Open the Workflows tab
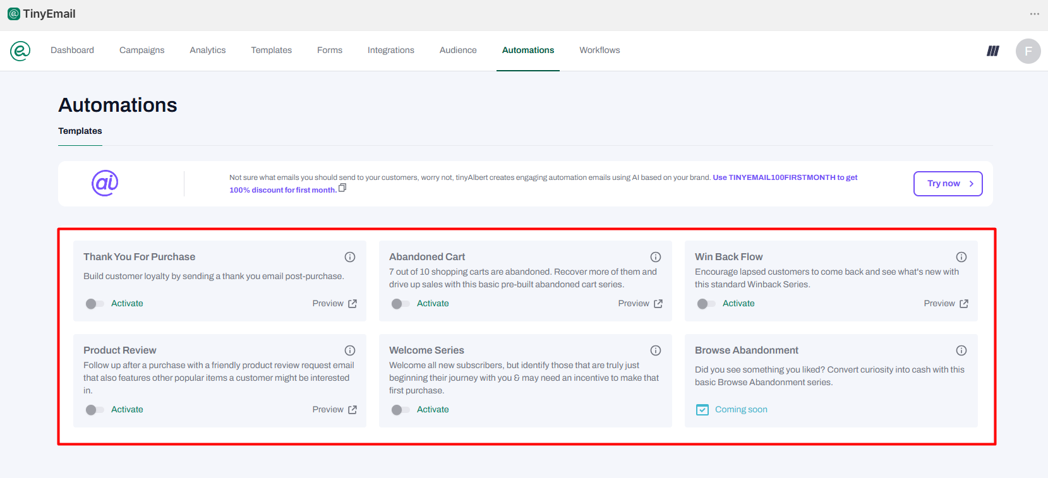This screenshot has width=1048, height=478. click(x=599, y=51)
